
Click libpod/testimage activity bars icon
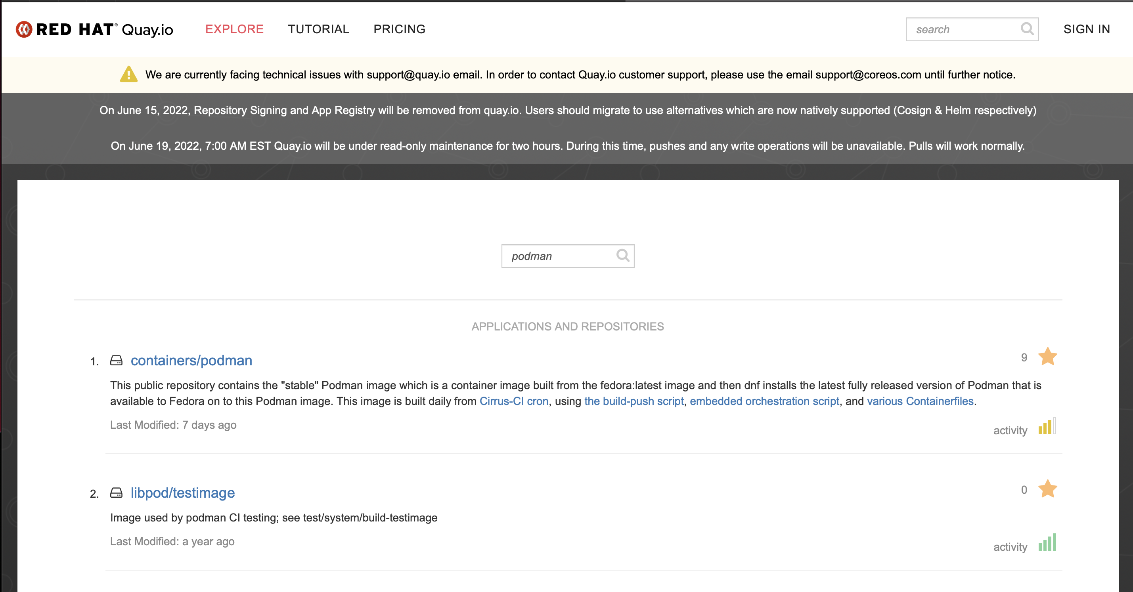click(x=1047, y=543)
